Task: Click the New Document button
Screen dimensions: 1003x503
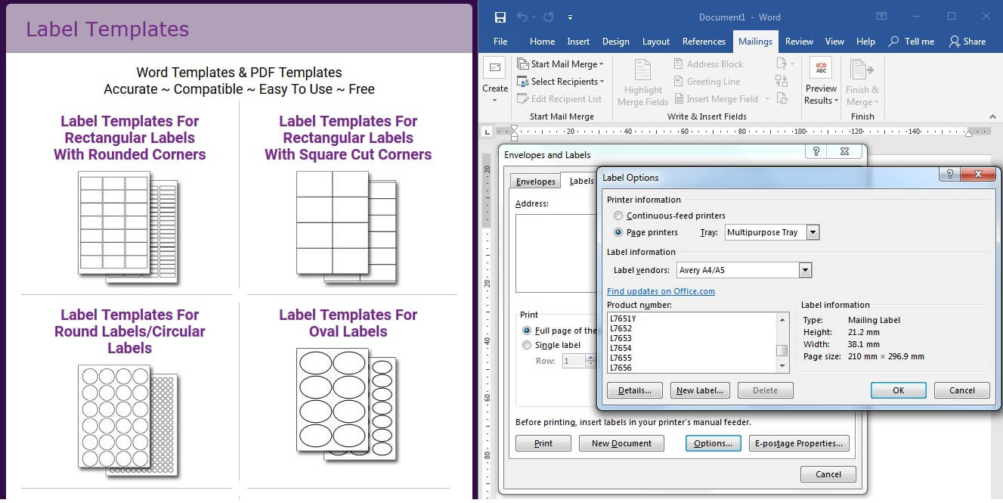Action: coord(621,443)
